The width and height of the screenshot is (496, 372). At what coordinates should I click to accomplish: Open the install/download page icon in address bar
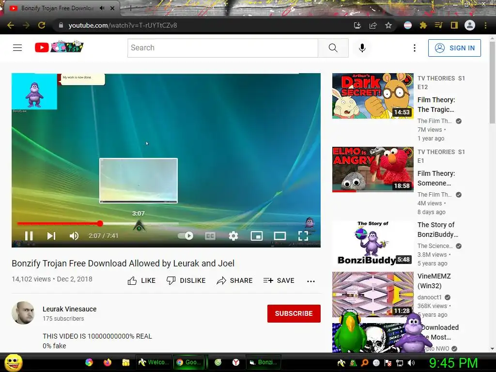pos(357,25)
